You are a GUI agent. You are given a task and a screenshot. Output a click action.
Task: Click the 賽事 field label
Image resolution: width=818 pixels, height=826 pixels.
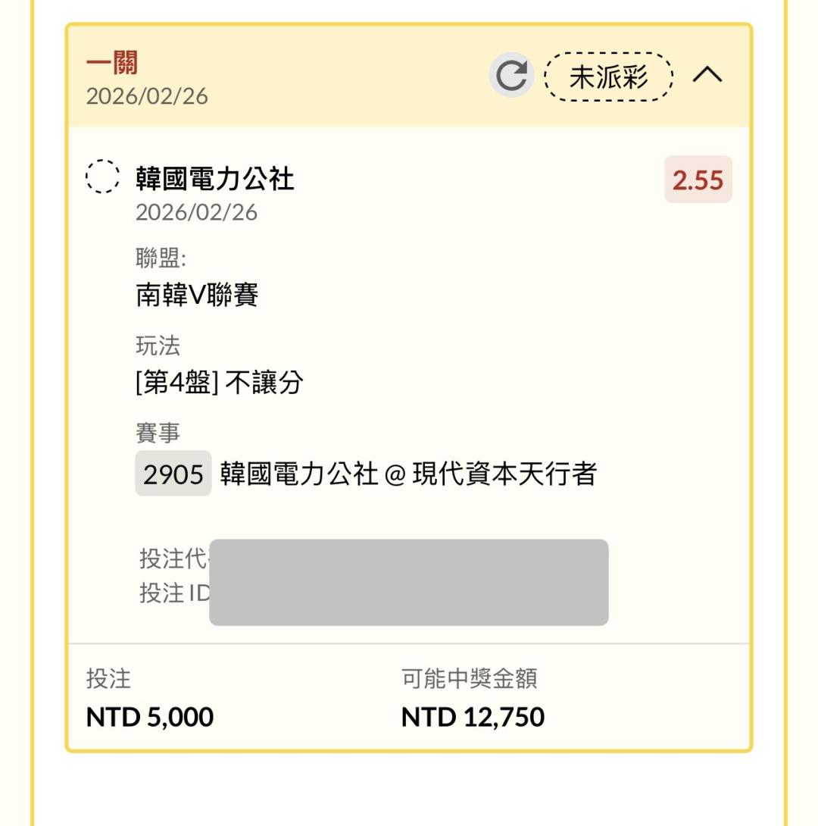pos(158,434)
